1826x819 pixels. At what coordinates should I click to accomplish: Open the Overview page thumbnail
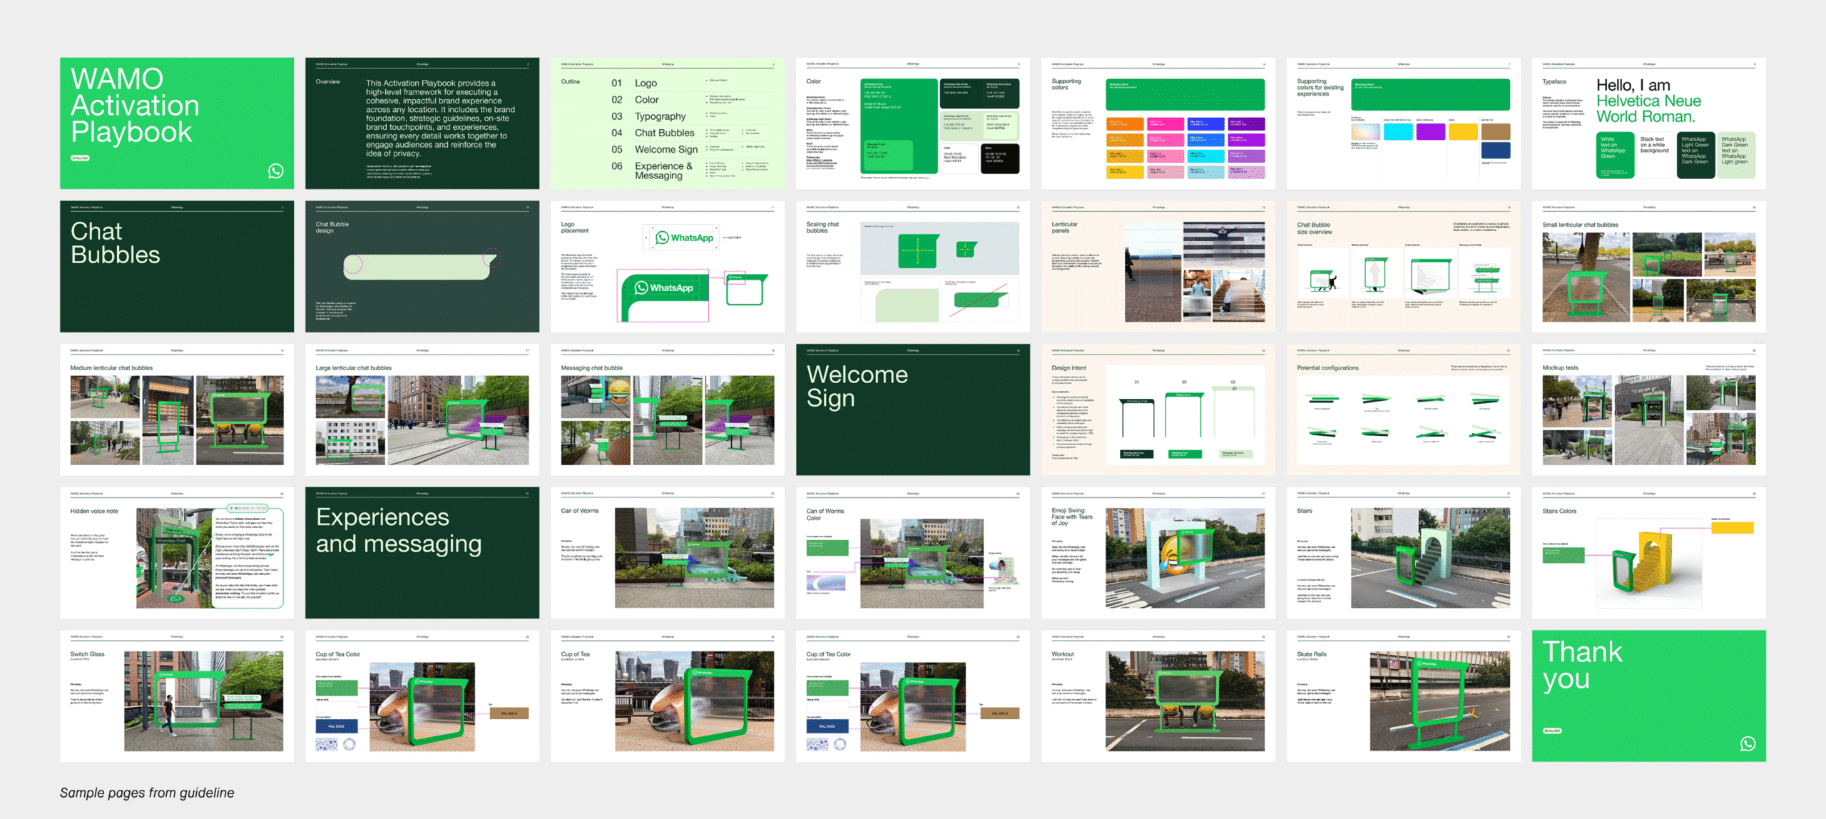[422, 123]
